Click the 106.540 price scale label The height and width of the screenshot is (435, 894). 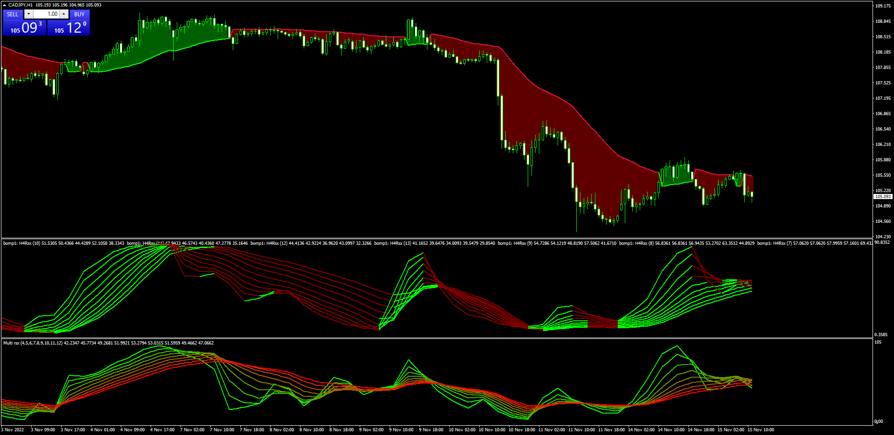click(x=883, y=129)
